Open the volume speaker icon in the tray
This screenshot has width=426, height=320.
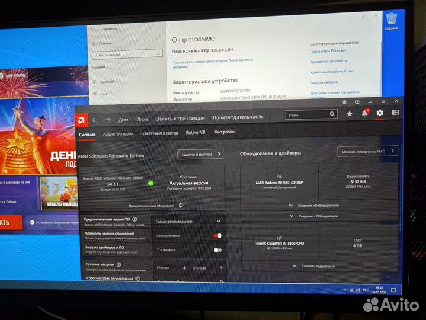pyautogui.click(x=358, y=290)
